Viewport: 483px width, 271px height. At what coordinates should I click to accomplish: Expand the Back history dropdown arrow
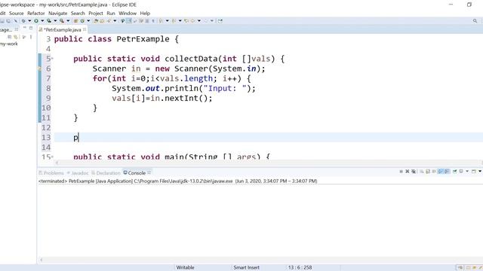pos(199,21)
